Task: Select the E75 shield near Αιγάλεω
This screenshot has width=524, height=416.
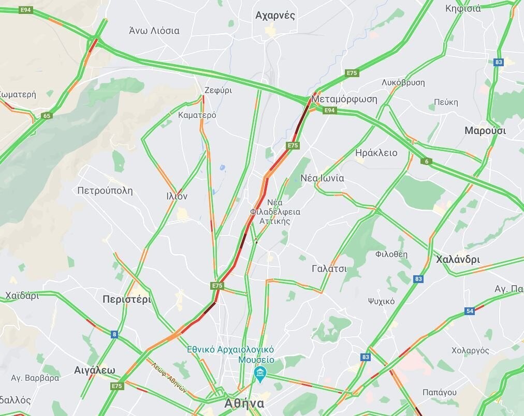Action: click(x=117, y=386)
